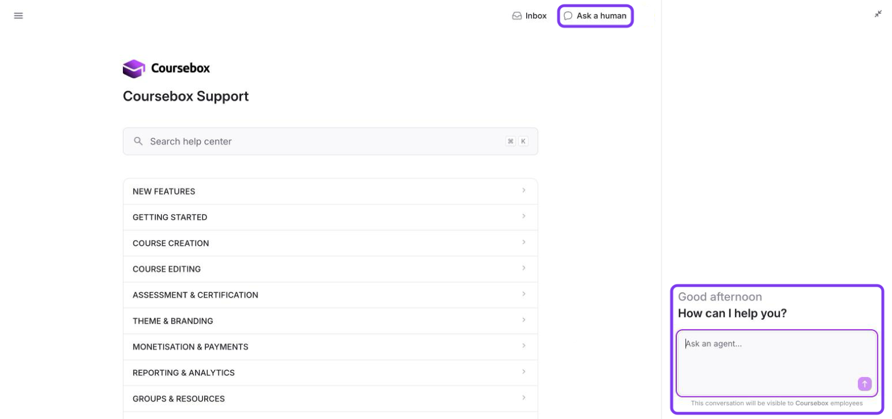Expand the ASSESSMENT & CERTIFICATION chevron
The height and width of the screenshot is (419, 892).
[524, 295]
